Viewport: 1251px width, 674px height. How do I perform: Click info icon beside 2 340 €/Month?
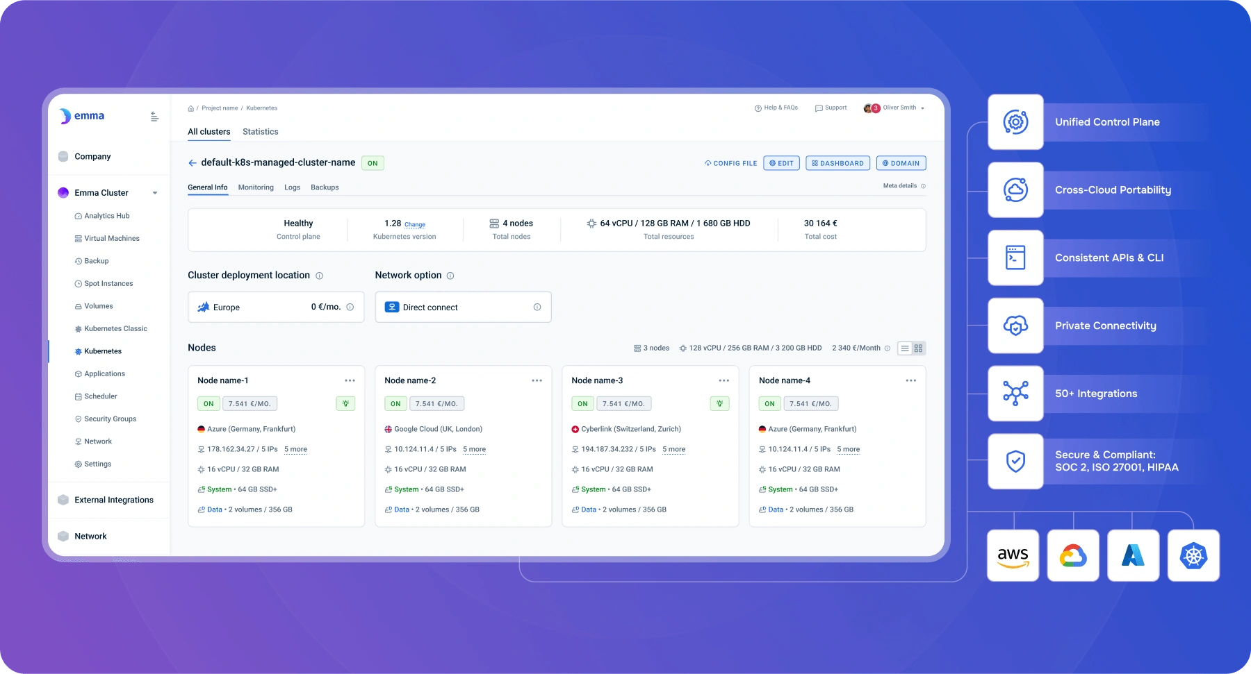[888, 348]
